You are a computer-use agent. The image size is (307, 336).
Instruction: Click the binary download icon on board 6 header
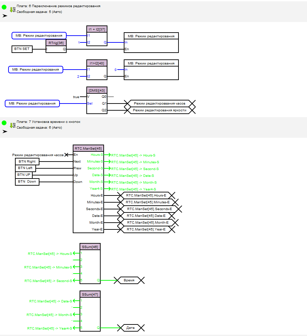(13, 10)
